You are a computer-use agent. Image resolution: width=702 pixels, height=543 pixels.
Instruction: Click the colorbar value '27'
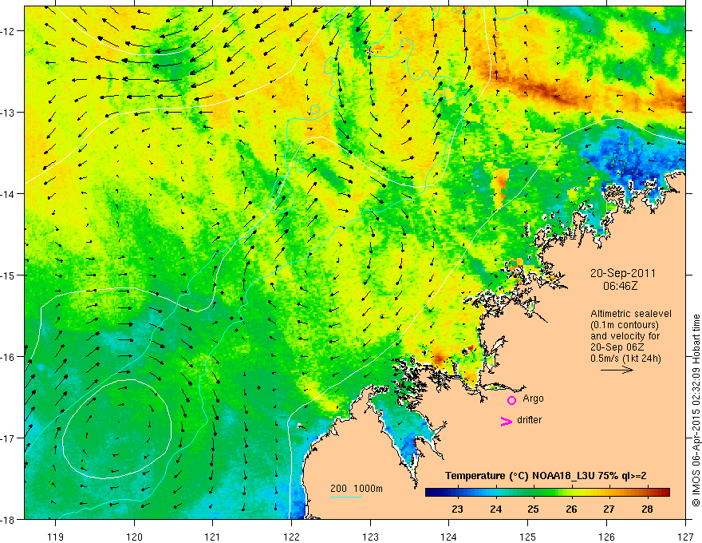pyautogui.click(x=609, y=509)
